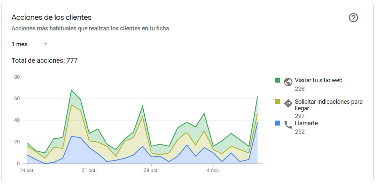
Task: Click the directions diamond arrow icon
Action: click(x=288, y=103)
